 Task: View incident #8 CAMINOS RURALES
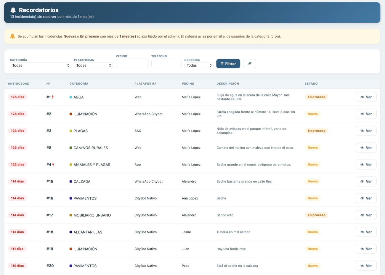click(x=366, y=148)
